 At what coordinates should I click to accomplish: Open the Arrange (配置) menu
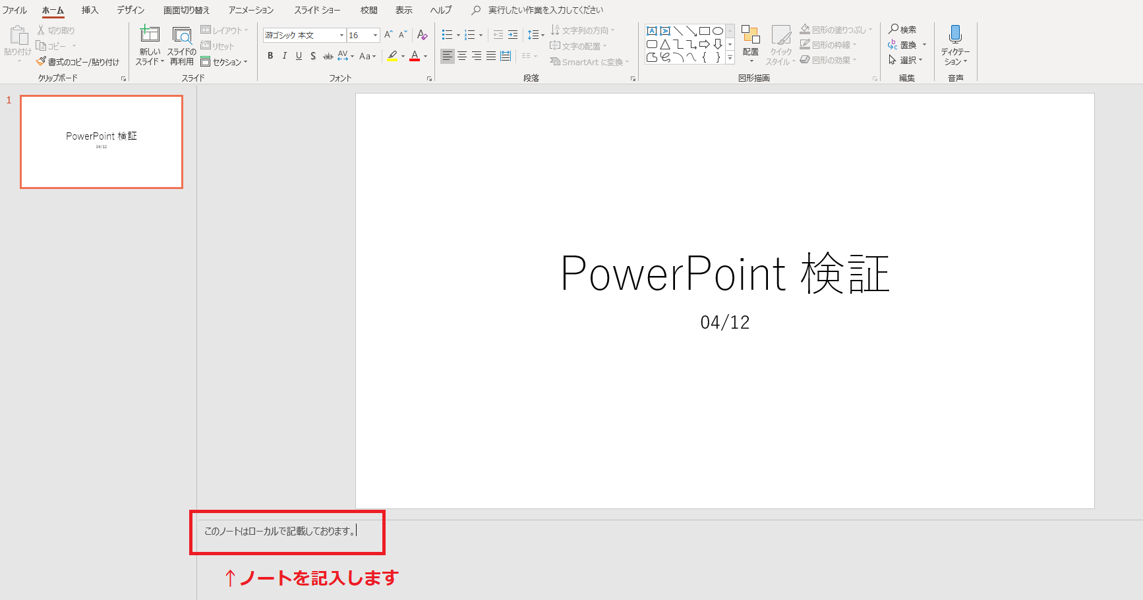751,45
